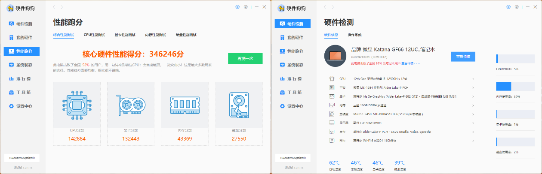Click the hard disk score icon
The image size is (542, 174).
click(239, 105)
